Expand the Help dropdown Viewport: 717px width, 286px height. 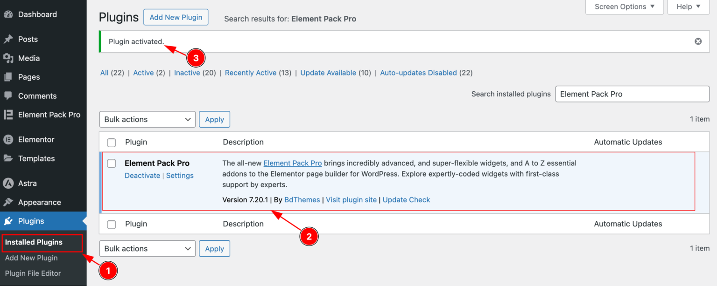click(x=688, y=7)
